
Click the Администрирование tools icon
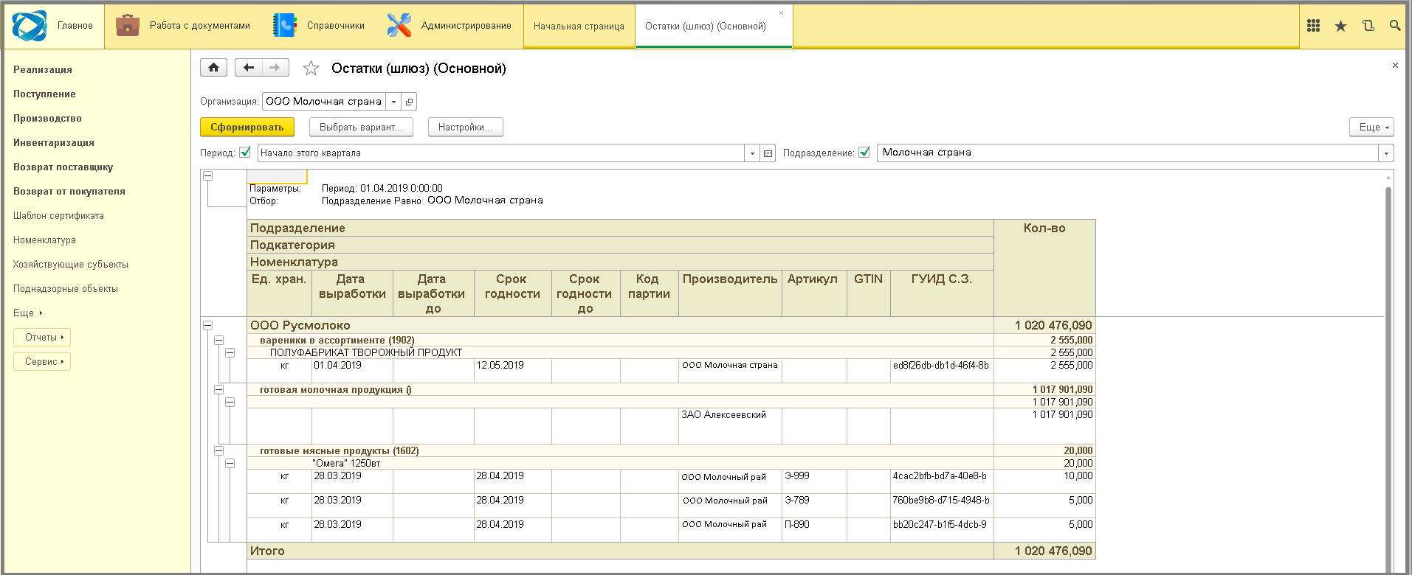pos(399,26)
